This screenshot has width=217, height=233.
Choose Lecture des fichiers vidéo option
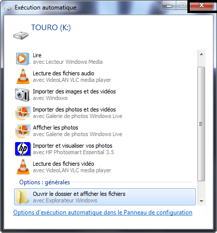click(105, 167)
